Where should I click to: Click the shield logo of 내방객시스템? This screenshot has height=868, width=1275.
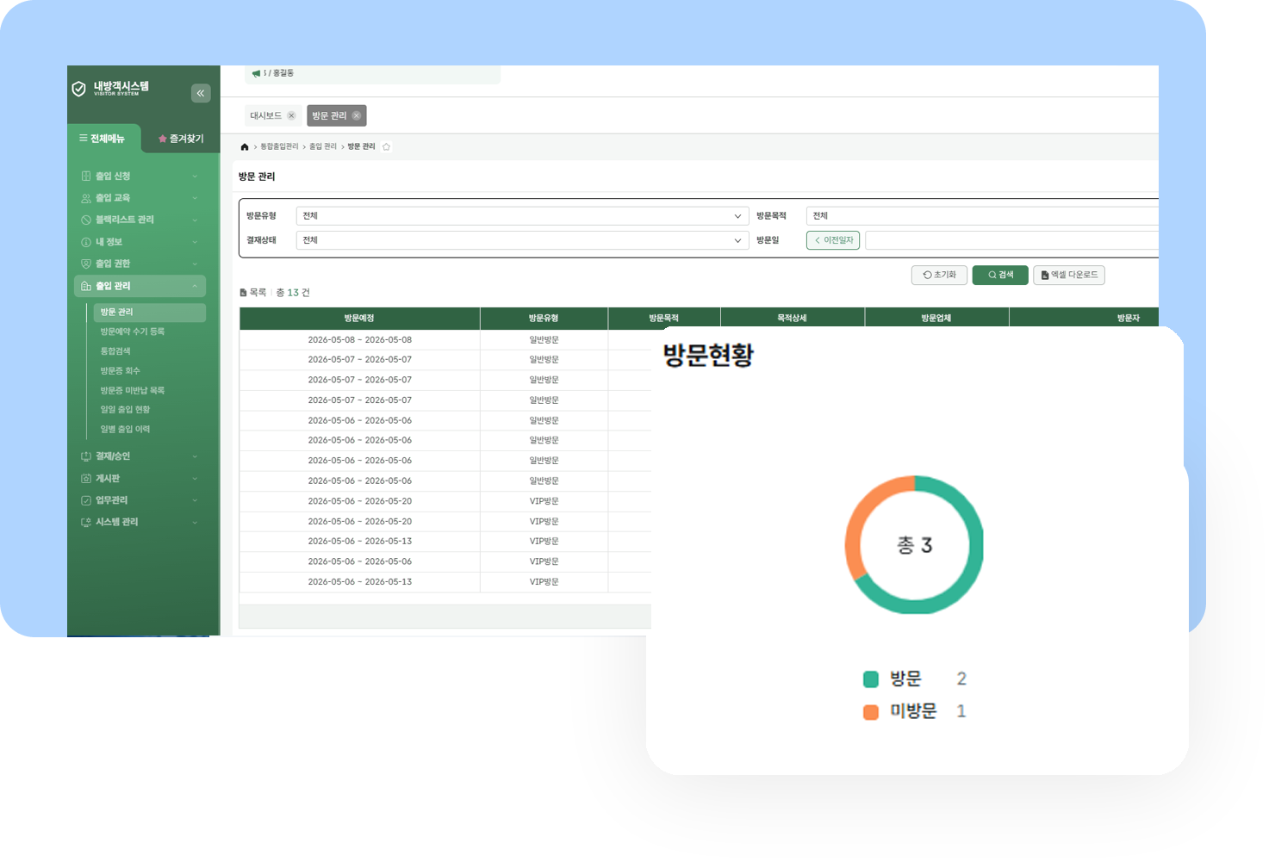coord(78,89)
